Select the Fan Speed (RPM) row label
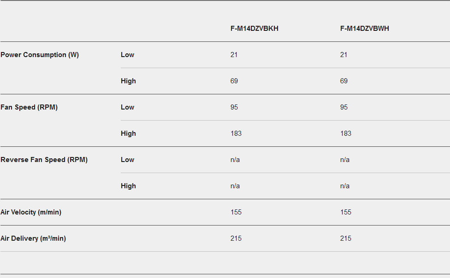 [x=29, y=107]
